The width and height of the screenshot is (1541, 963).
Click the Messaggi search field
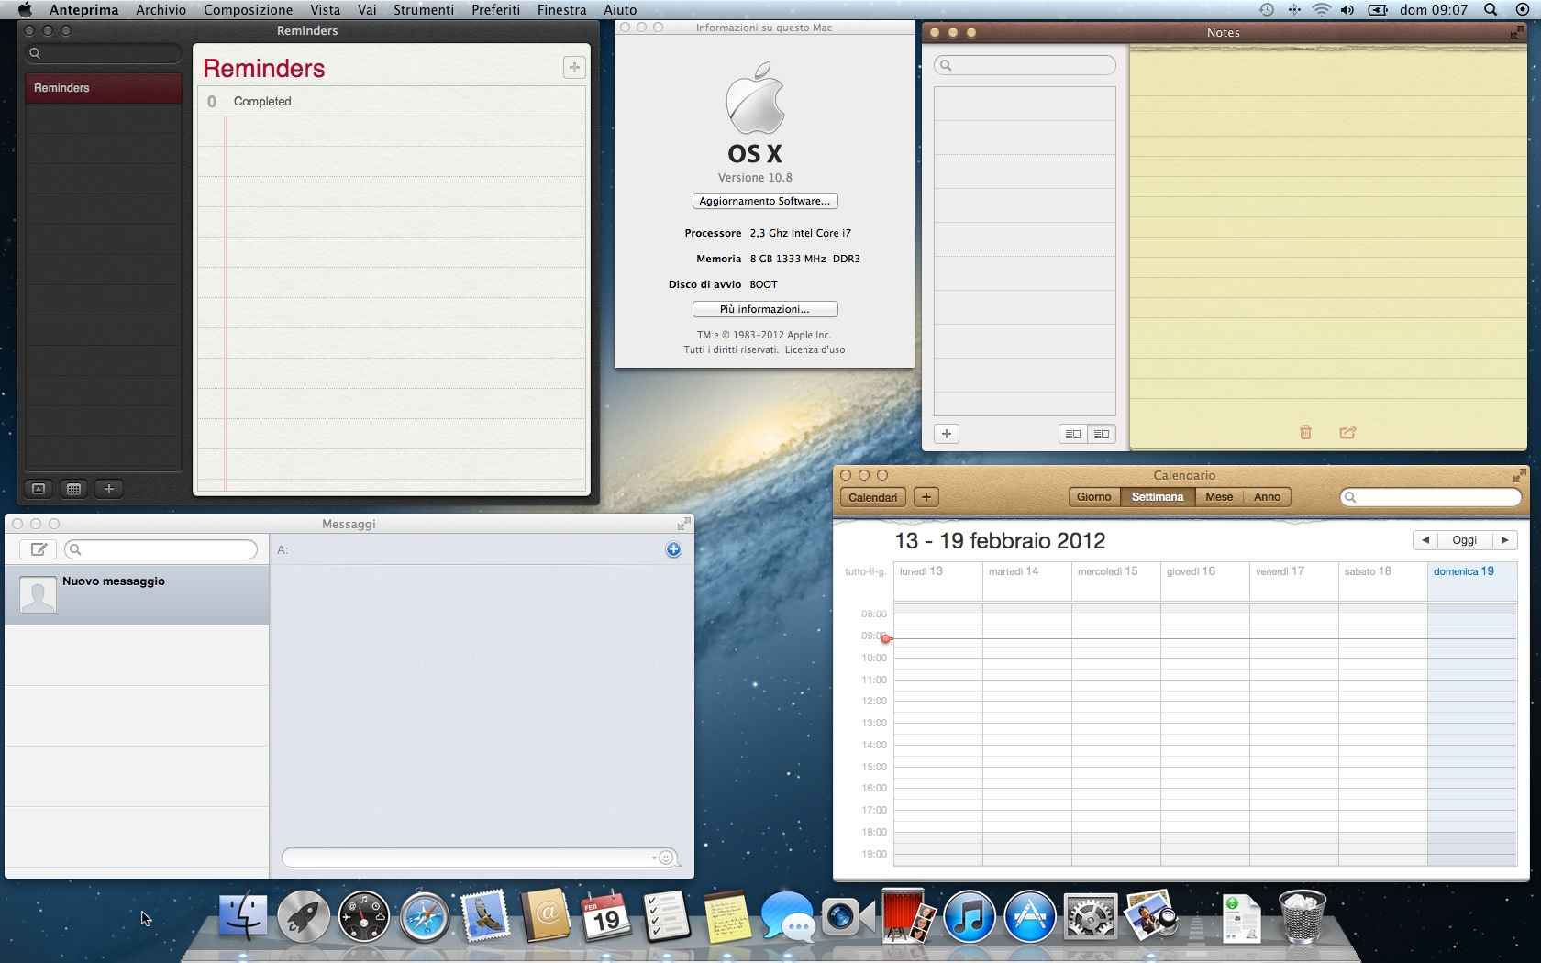click(161, 549)
